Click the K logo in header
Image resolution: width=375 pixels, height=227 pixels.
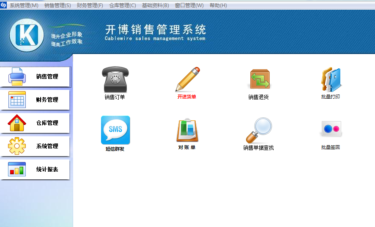27,35
